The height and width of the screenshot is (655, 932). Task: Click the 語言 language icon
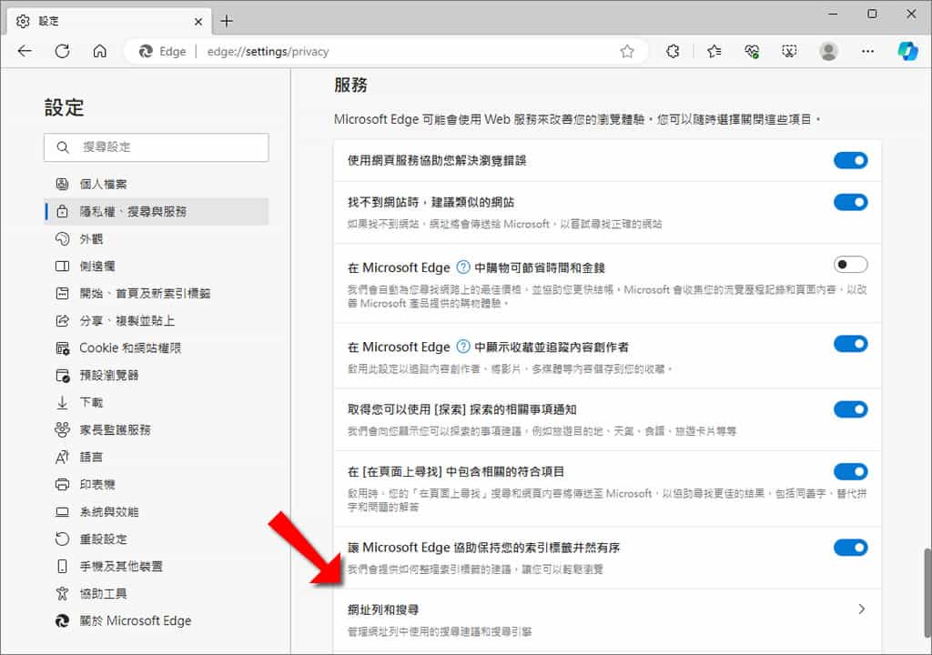(62, 457)
